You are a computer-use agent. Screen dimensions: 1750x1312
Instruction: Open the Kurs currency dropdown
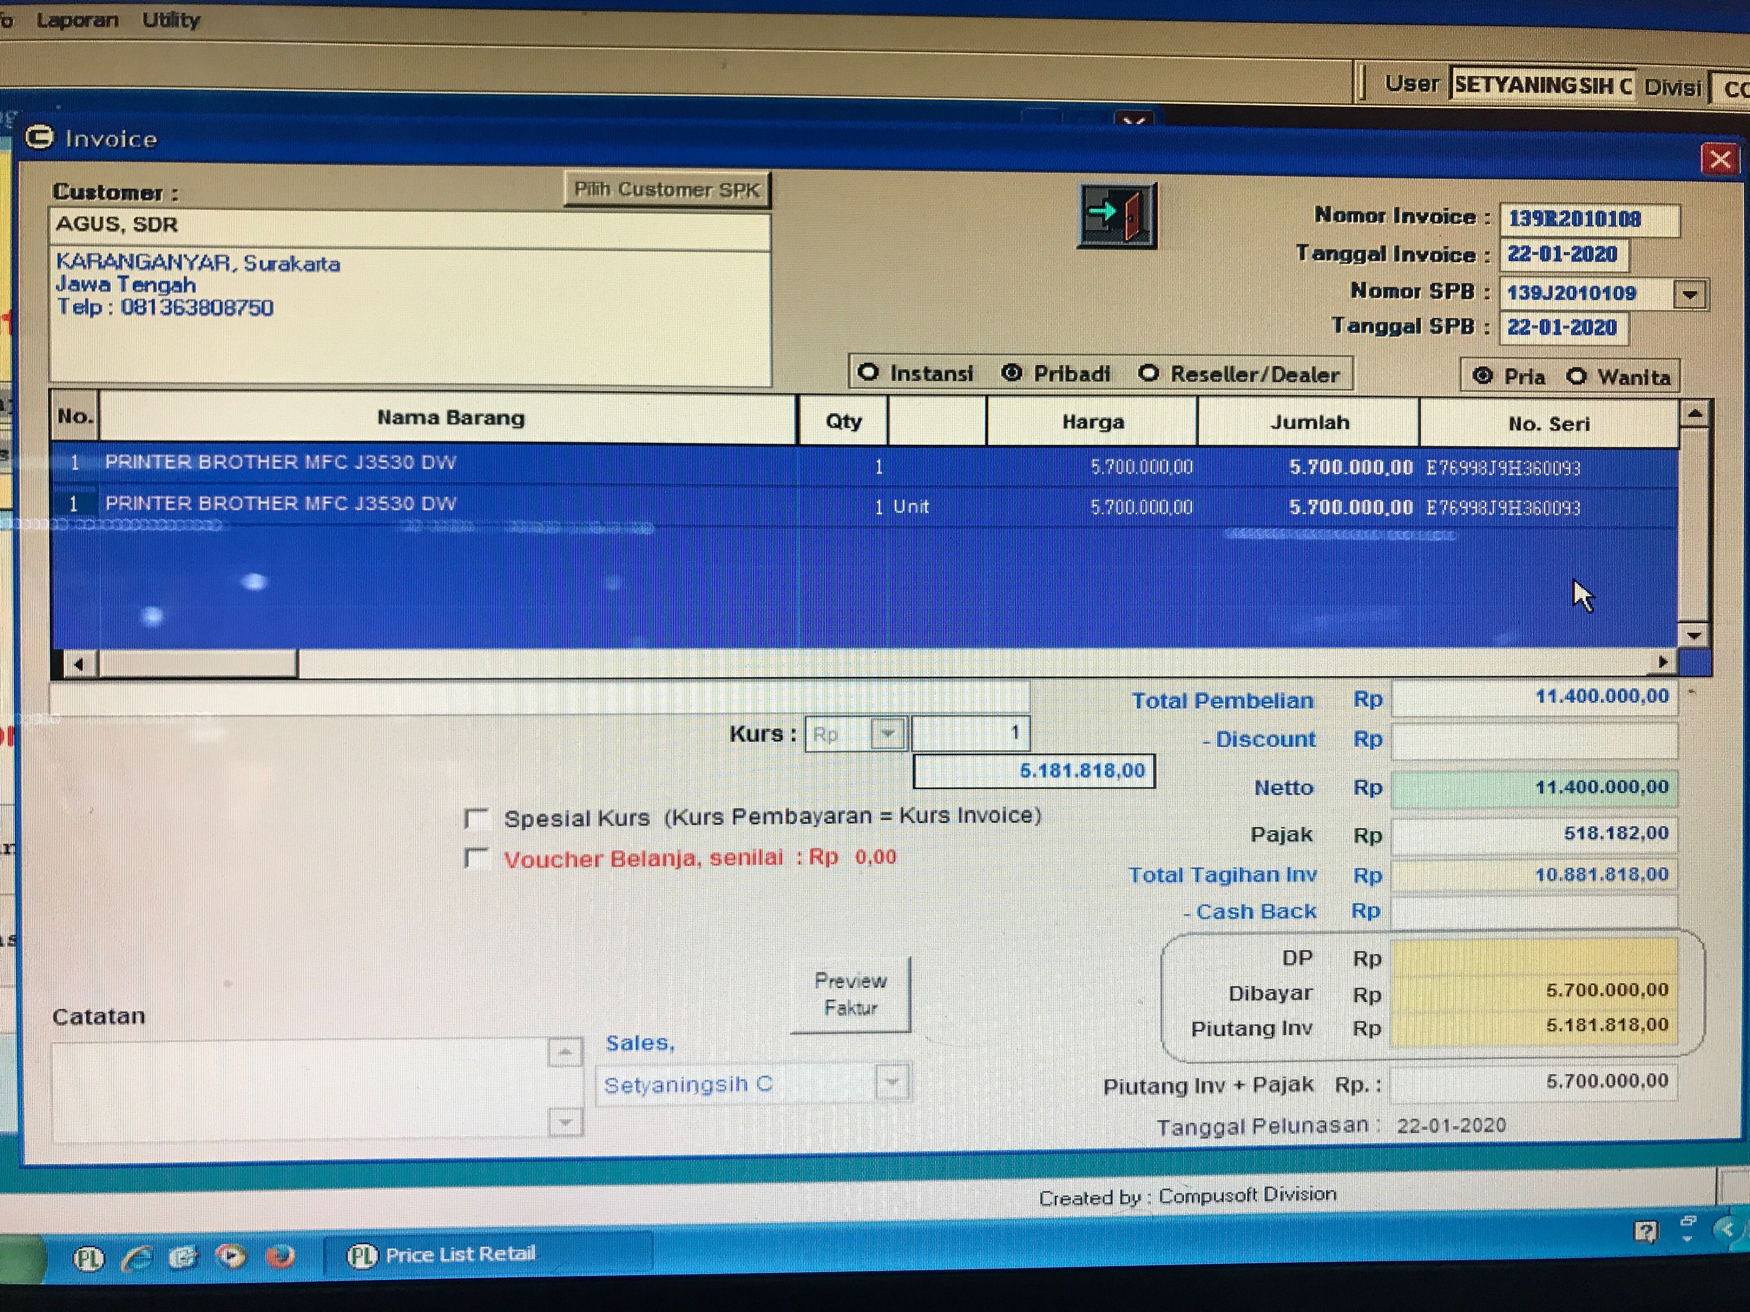click(x=888, y=733)
